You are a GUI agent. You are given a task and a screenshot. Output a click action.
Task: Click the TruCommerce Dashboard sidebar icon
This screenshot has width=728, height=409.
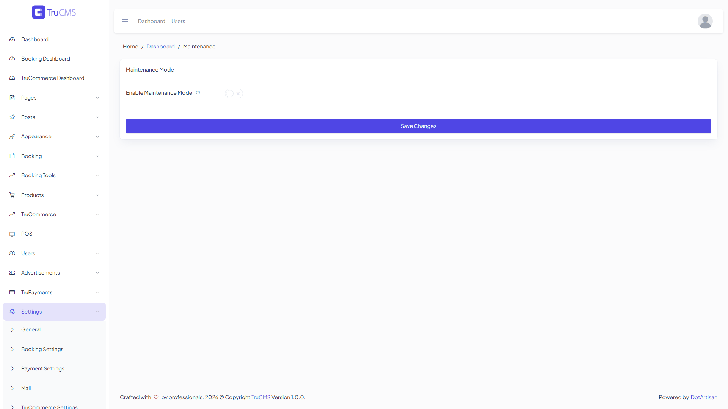(x=12, y=78)
